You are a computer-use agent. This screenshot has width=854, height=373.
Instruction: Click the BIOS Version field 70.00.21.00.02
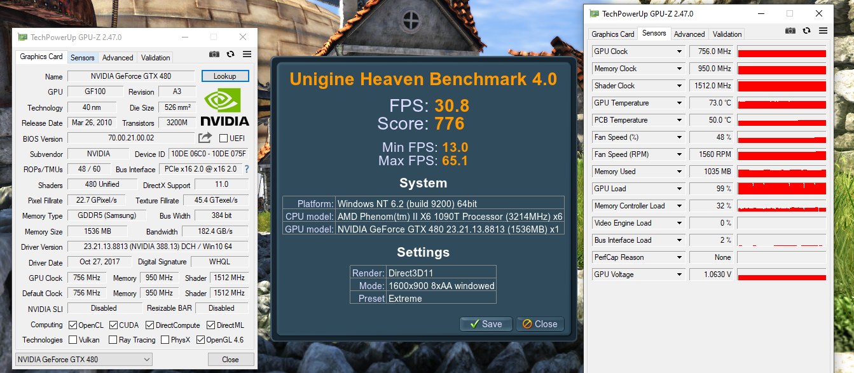click(131, 138)
